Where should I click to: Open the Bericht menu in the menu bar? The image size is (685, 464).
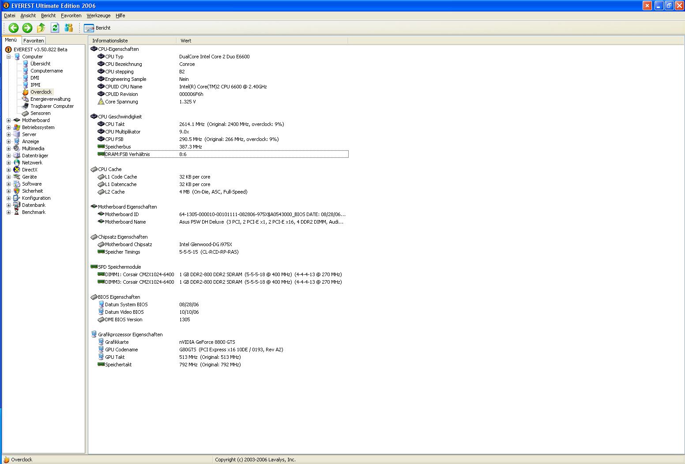pos(49,15)
